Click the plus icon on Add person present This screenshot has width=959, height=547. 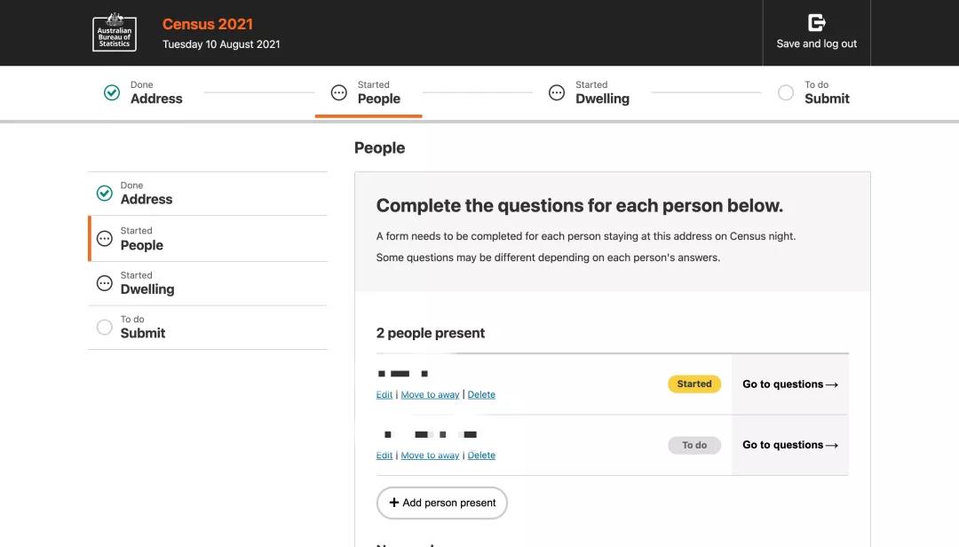[x=393, y=503]
